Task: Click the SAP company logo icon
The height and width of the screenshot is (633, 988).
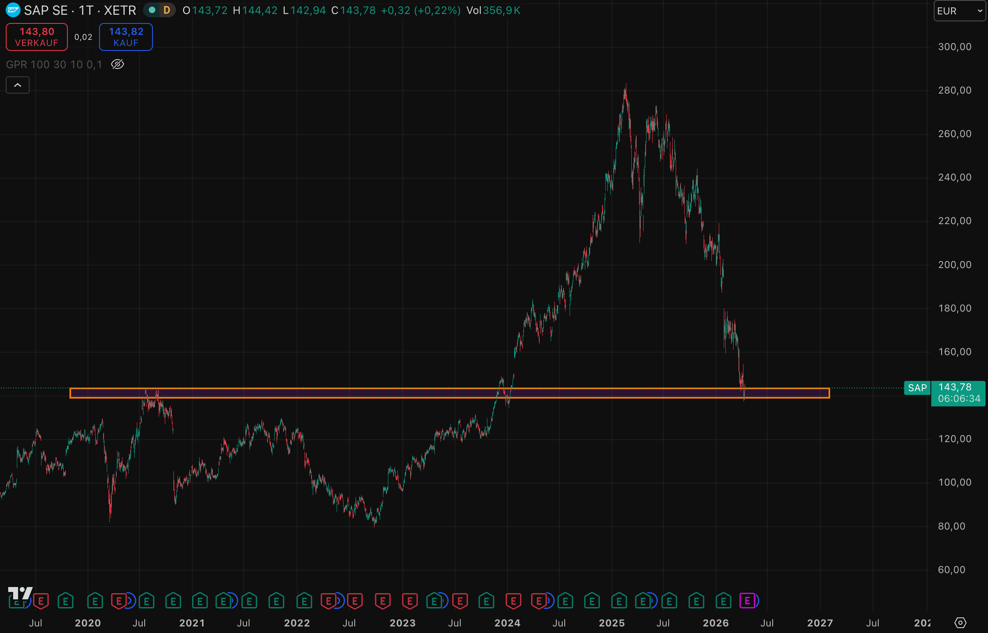Action: [13, 10]
